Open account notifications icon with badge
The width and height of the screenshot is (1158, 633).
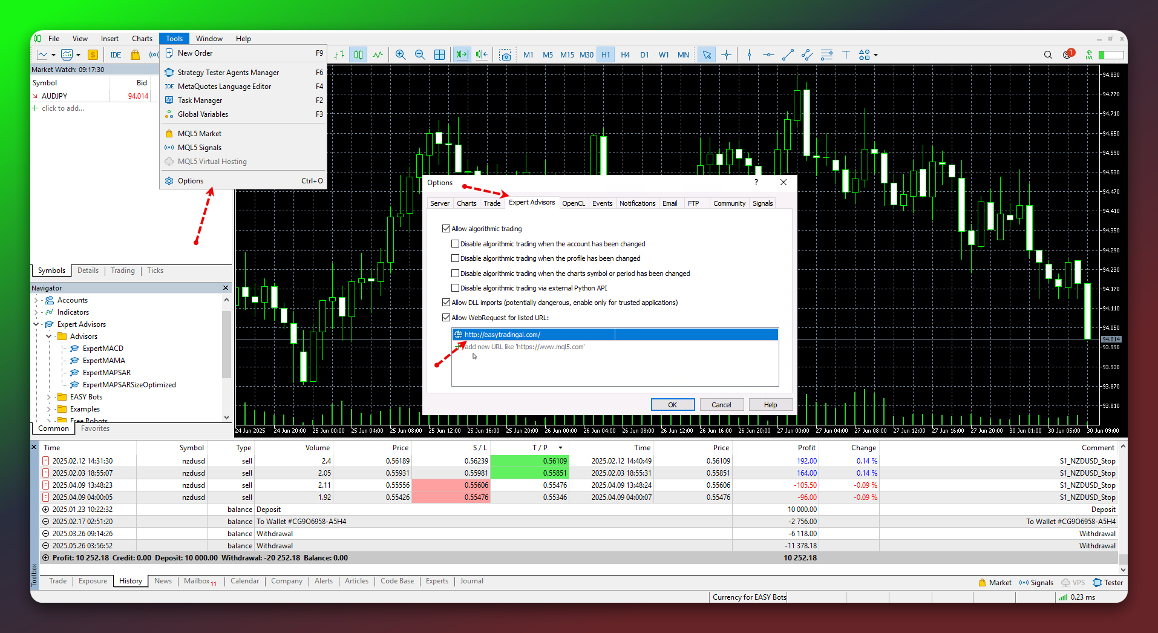pos(1068,54)
